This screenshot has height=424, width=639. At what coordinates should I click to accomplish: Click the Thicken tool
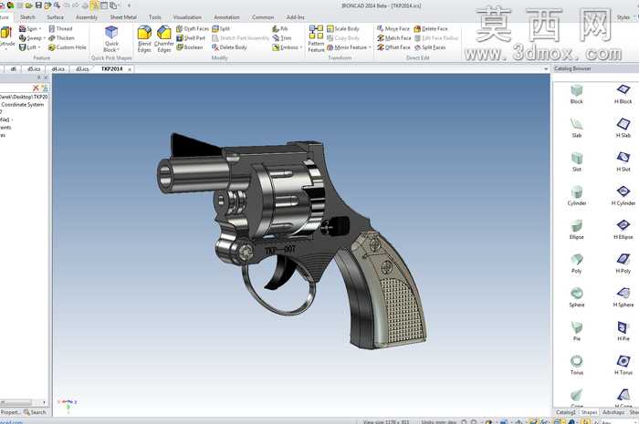(61, 38)
